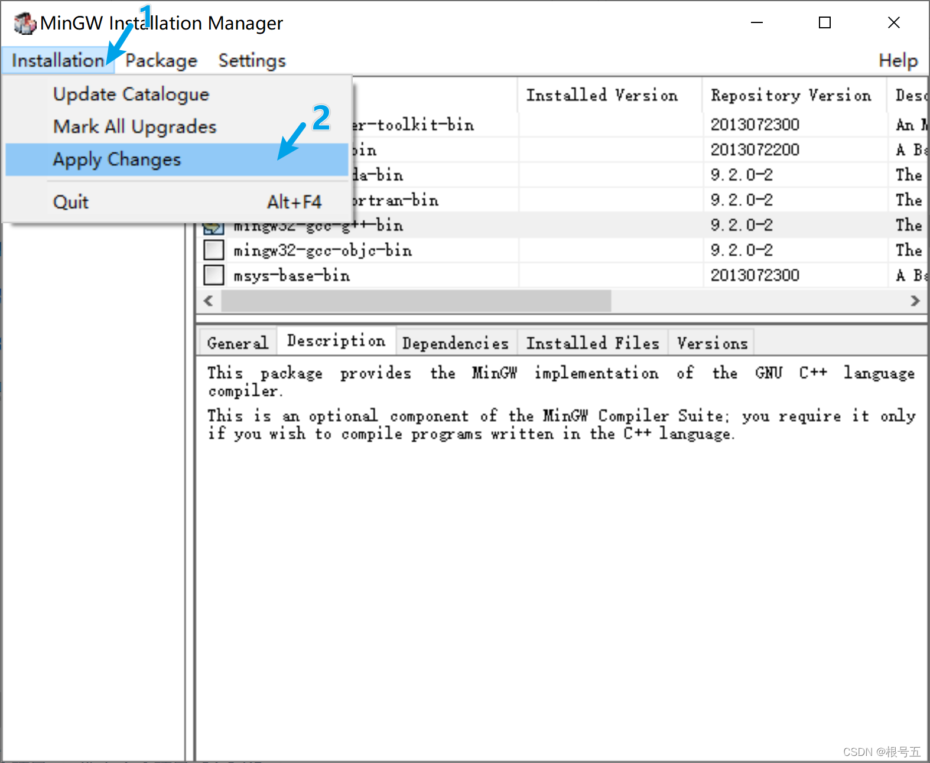This screenshot has width=930, height=763.
Task: Open the Package menu
Action: [161, 60]
